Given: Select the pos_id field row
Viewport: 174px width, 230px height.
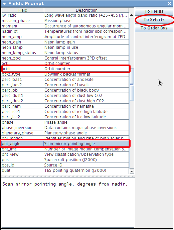Looking at the screenshot, I should [x=65, y=165].
